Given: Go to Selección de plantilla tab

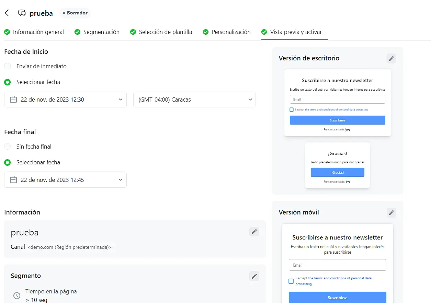Looking at the screenshot, I should pos(165,32).
